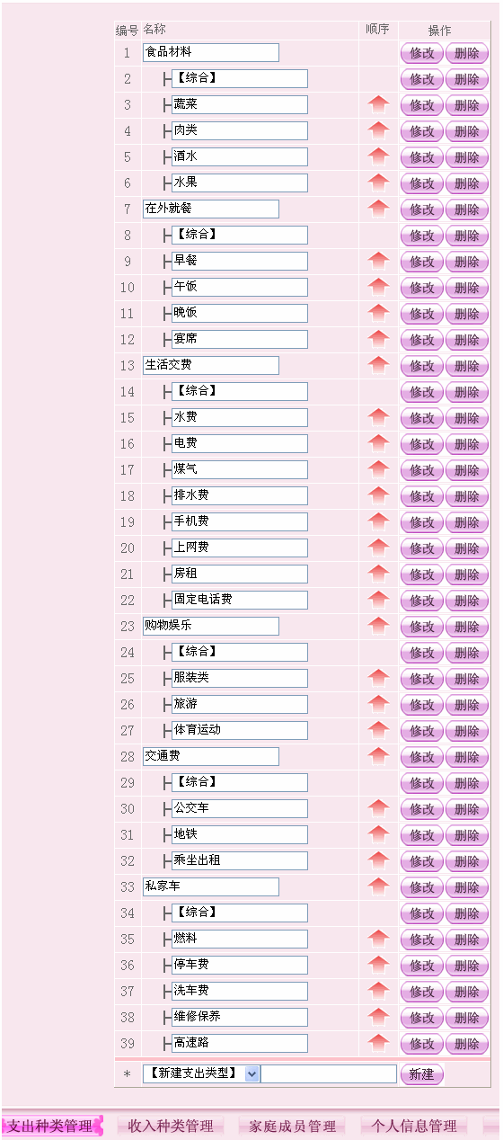Switch to 收入种类管理 tab
The image size is (503, 1140).
[171, 1126]
